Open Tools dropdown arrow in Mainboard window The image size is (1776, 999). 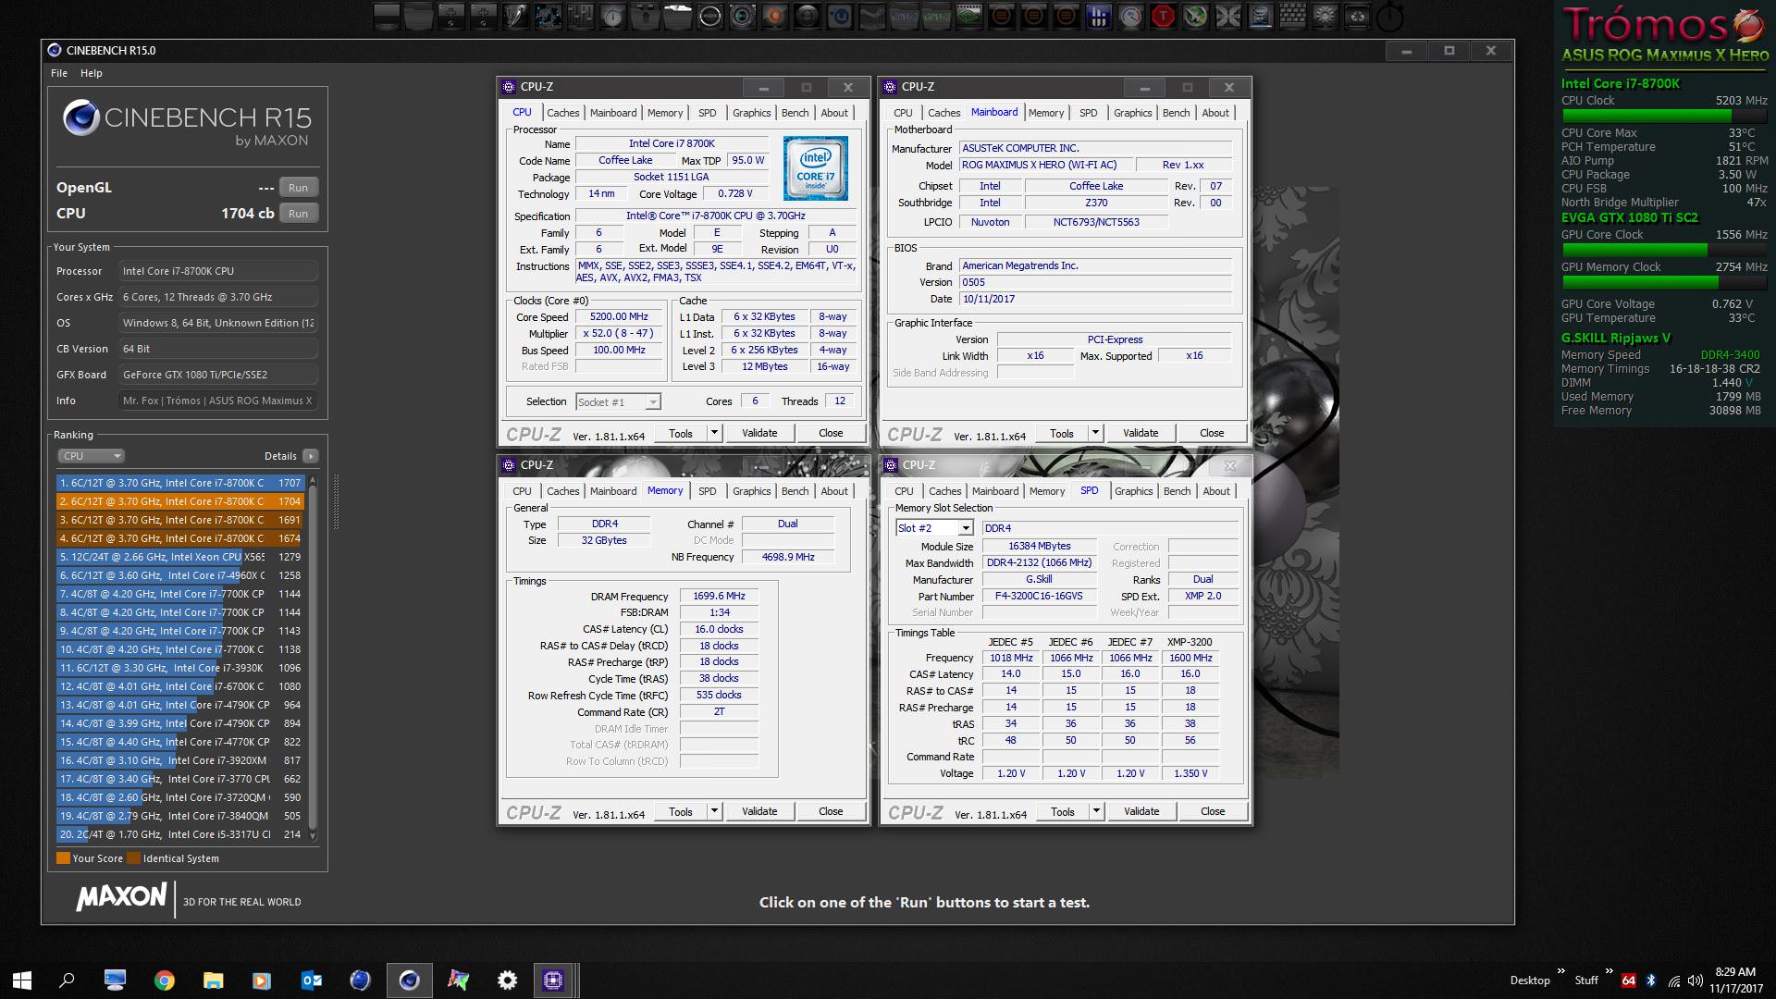point(1095,433)
